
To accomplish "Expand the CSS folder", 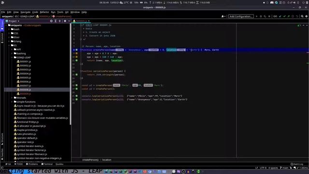I will tap(9, 33).
